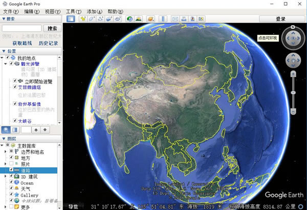Click the Add Polygon toolbar icon

click(x=92, y=19)
